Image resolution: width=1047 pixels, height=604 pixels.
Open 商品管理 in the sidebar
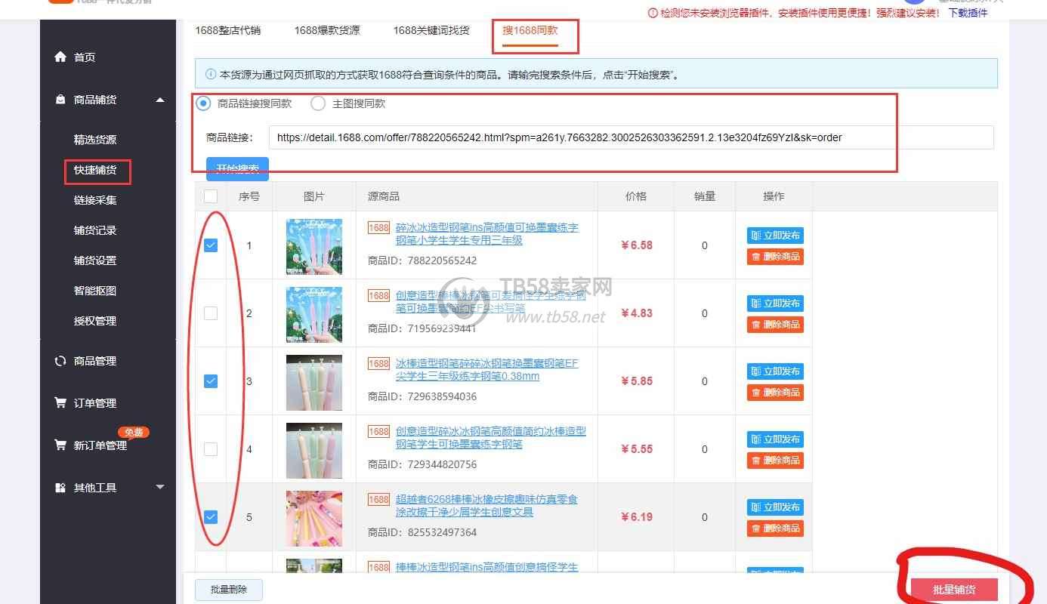coord(95,361)
